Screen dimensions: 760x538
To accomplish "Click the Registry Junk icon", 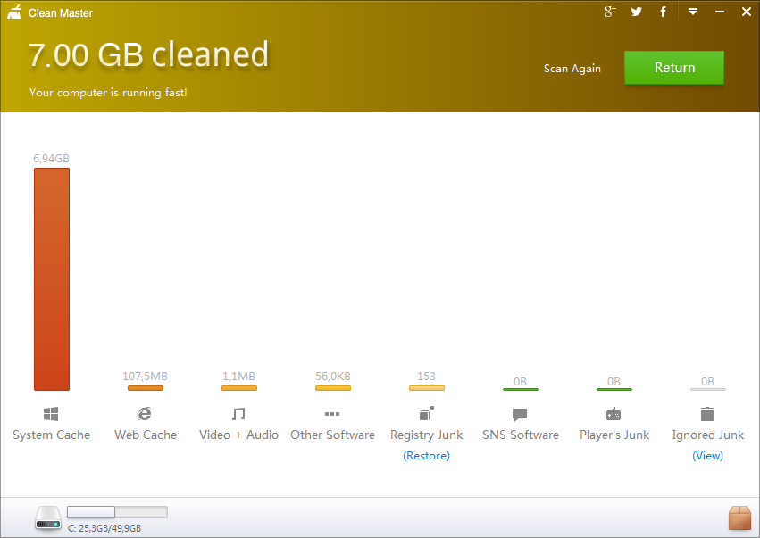I will [427, 414].
